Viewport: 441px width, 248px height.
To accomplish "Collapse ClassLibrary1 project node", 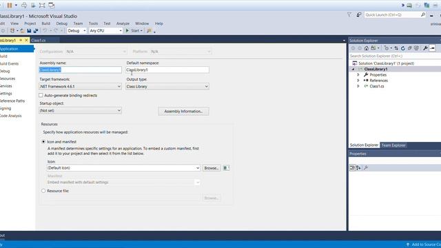I will pyautogui.click(x=353, y=69).
